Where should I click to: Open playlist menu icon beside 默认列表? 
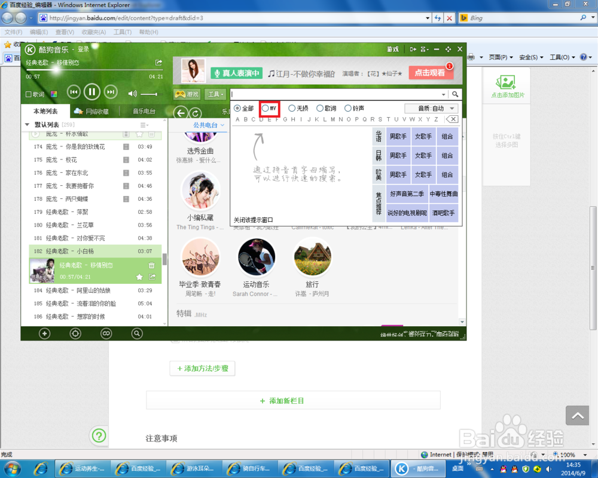144,125
